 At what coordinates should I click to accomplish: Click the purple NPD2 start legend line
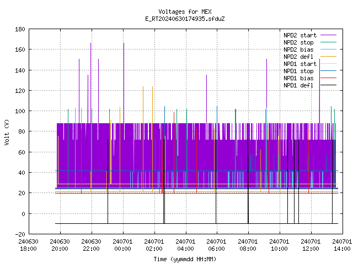tap(328, 35)
